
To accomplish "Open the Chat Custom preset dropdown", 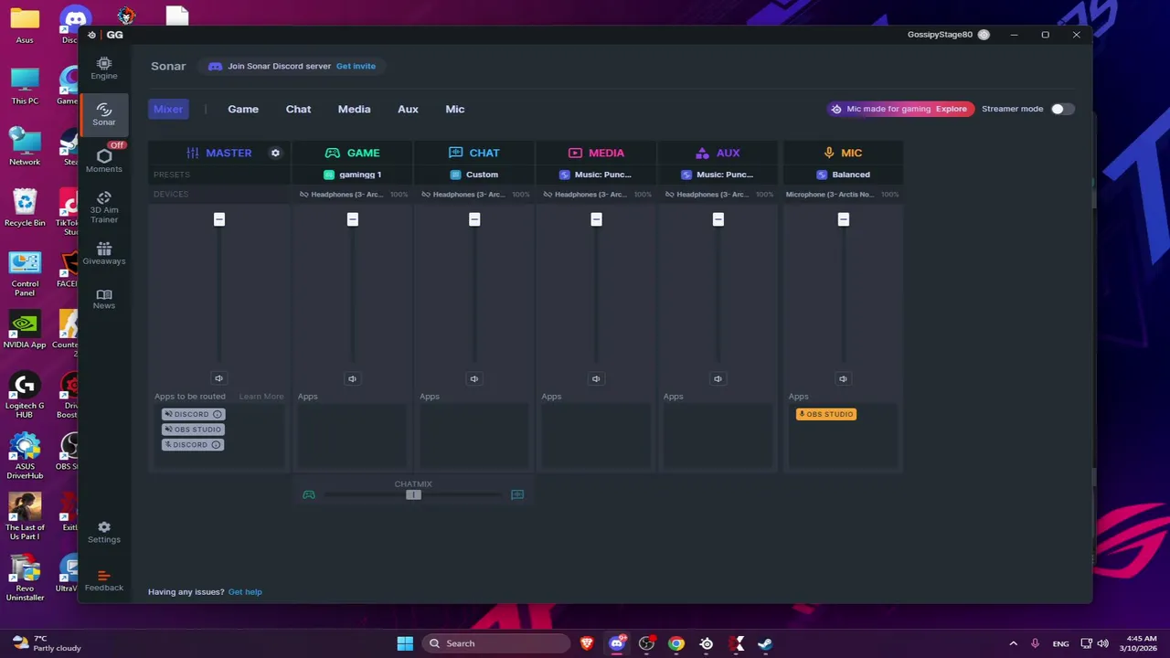I will click(x=473, y=175).
